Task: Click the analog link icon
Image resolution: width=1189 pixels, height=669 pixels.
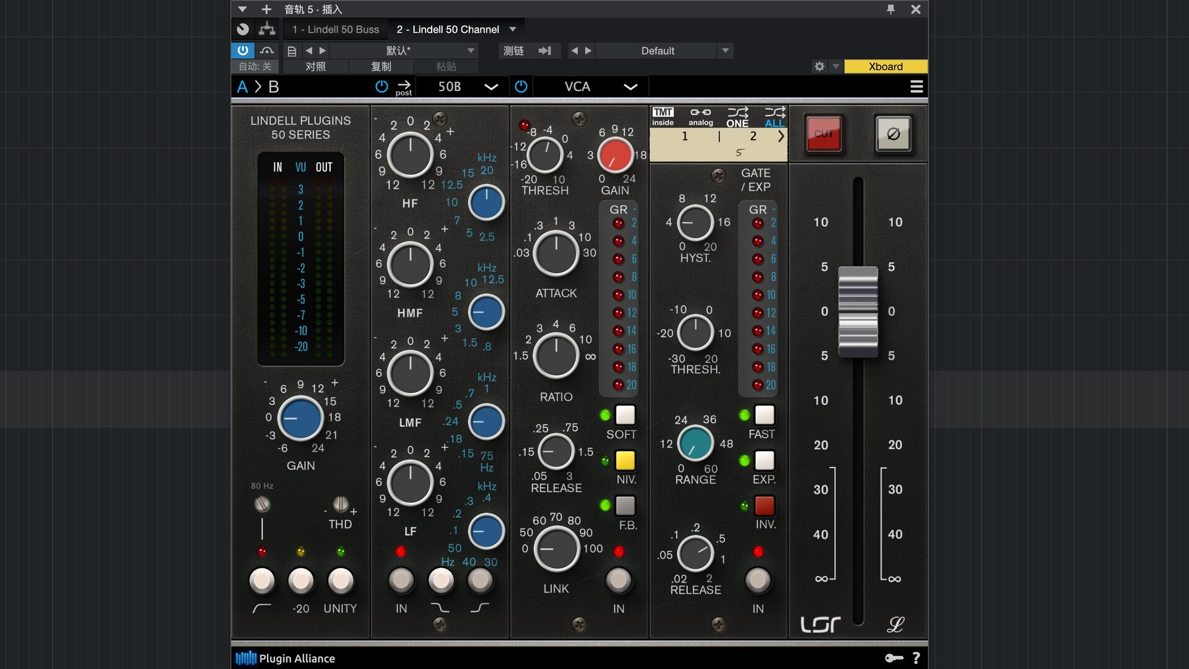Action: pyautogui.click(x=701, y=116)
